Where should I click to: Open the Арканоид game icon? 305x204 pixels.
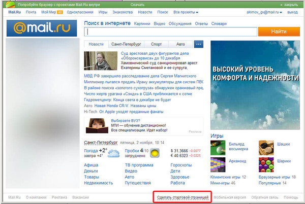click(x=218, y=165)
